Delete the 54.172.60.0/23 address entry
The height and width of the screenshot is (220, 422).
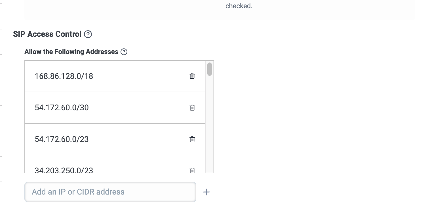192,139
